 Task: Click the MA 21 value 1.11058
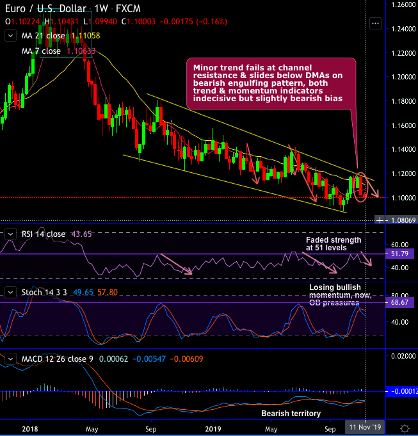tap(86, 36)
